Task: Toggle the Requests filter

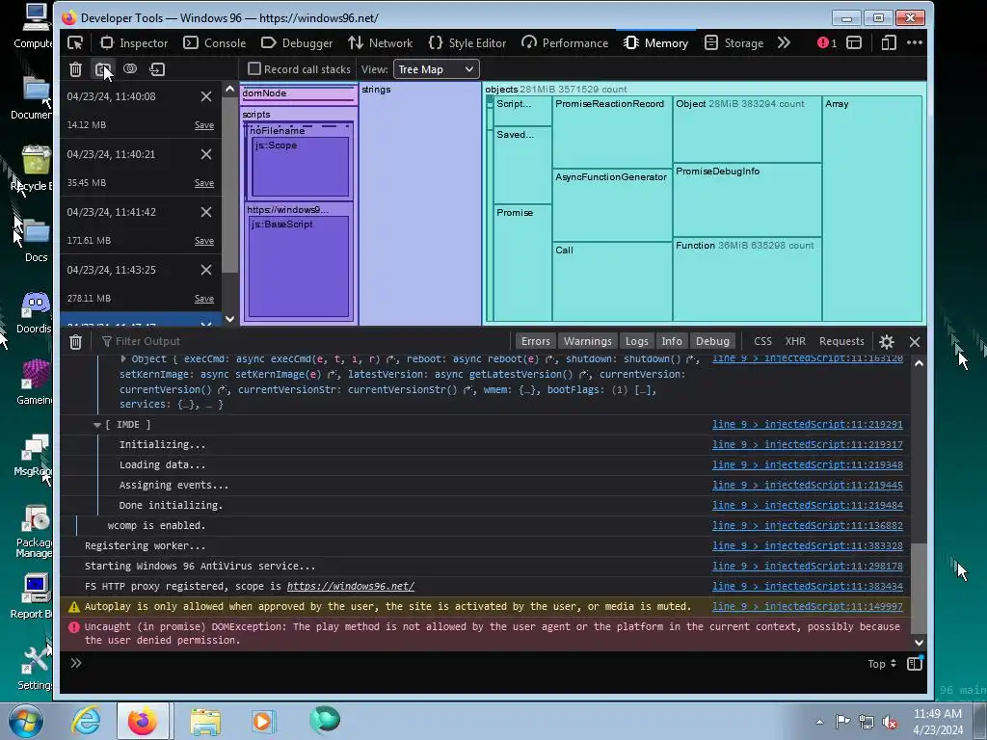Action: pos(841,341)
